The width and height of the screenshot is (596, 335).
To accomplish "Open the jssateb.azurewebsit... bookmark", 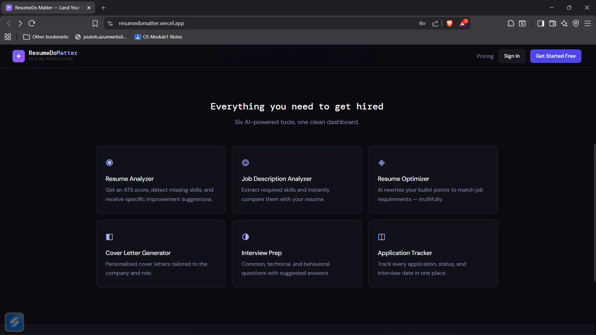I will 101,37.
